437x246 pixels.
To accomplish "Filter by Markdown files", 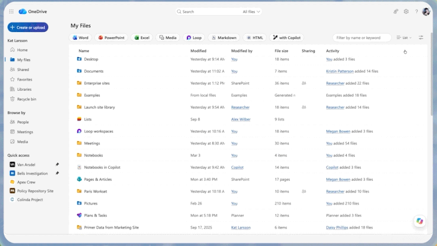I will pos(224,38).
